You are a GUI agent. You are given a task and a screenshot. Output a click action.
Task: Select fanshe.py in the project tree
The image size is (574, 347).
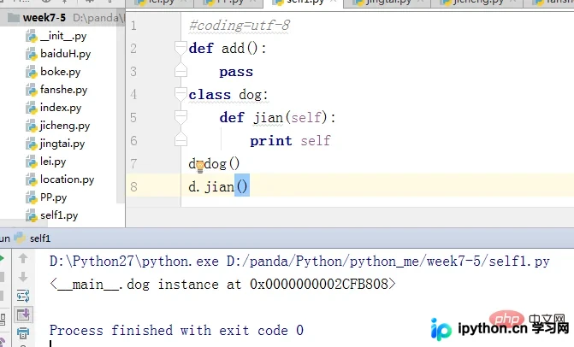63,90
